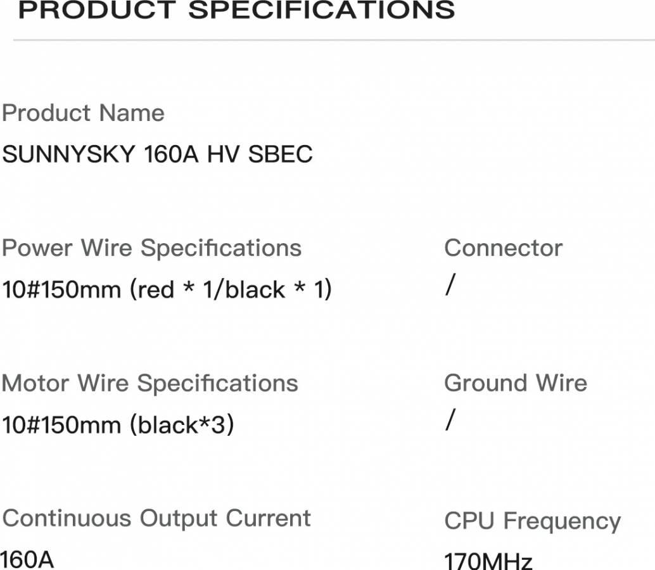Select the Power Wire Specifications label
Image resolution: width=655 pixels, height=570 pixels.
[151, 248]
